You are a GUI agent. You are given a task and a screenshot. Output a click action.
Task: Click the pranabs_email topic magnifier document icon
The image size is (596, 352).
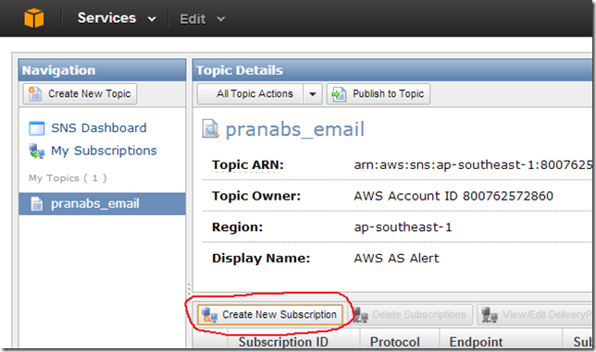210,128
